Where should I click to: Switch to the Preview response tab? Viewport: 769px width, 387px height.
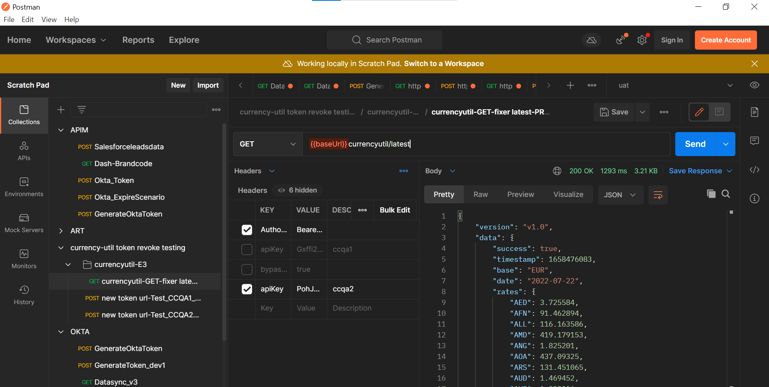[x=521, y=195]
